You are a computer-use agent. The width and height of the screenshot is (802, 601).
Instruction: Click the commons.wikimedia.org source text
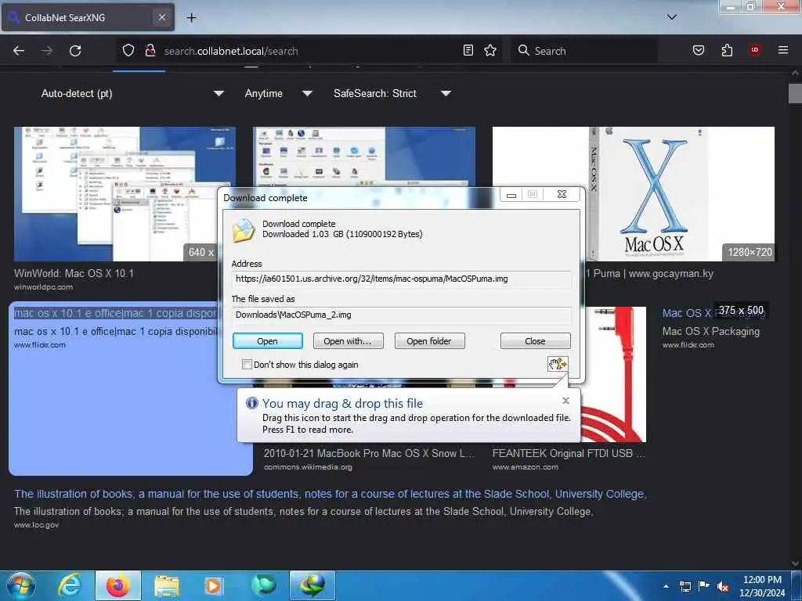[308, 467]
